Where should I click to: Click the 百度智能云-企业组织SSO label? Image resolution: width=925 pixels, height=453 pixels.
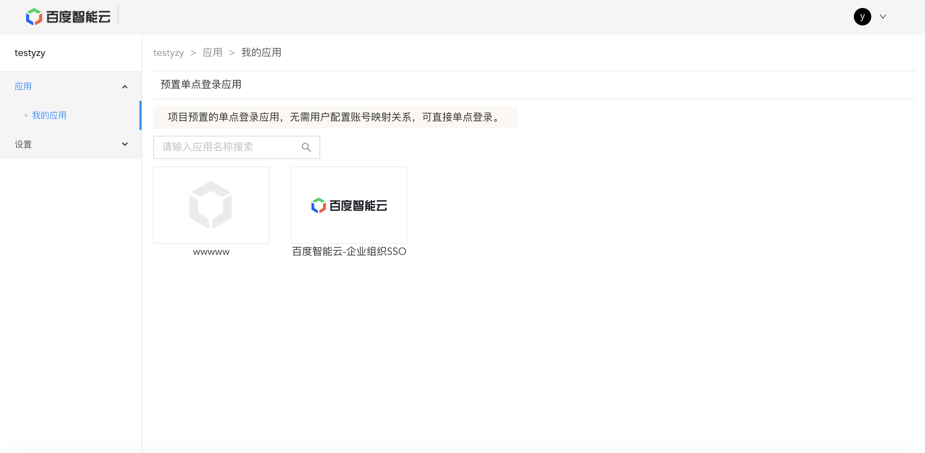click(x=349, y=252)
